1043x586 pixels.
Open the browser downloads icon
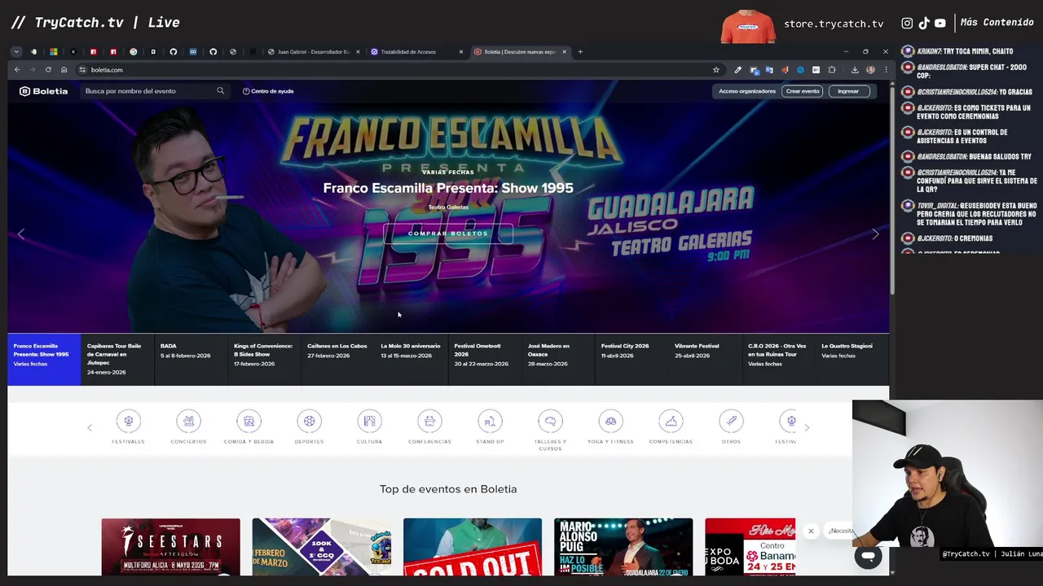pyautogui.click(x=855, y=70)
